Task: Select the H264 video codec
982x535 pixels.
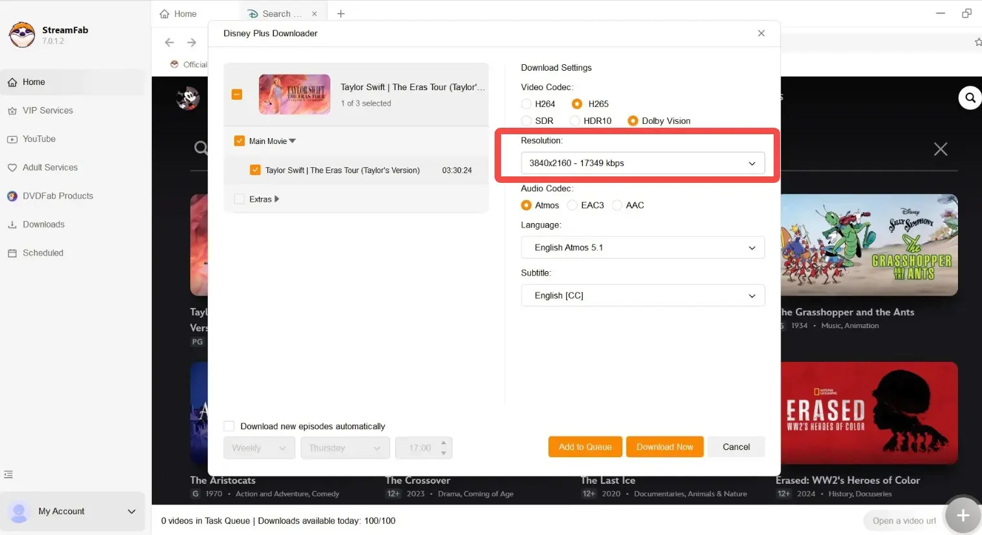Action: (x=526, y=104)
